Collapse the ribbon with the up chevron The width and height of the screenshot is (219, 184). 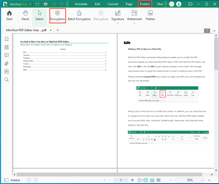click(x=214, y=31)
